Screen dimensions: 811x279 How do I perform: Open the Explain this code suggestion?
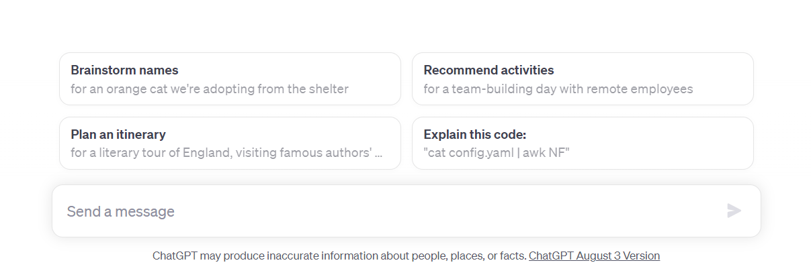tap(583, 144)
